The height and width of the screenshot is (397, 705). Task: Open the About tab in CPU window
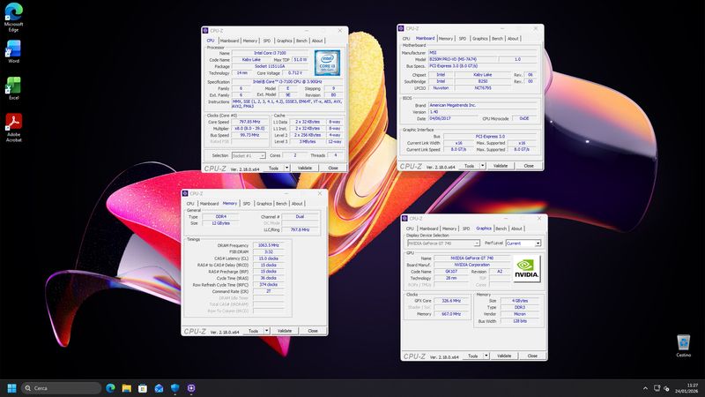pyautogui.click(x=317, y=41)
